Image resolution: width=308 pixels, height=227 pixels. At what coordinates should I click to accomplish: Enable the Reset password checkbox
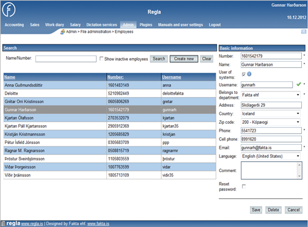[x=244, y=186]
